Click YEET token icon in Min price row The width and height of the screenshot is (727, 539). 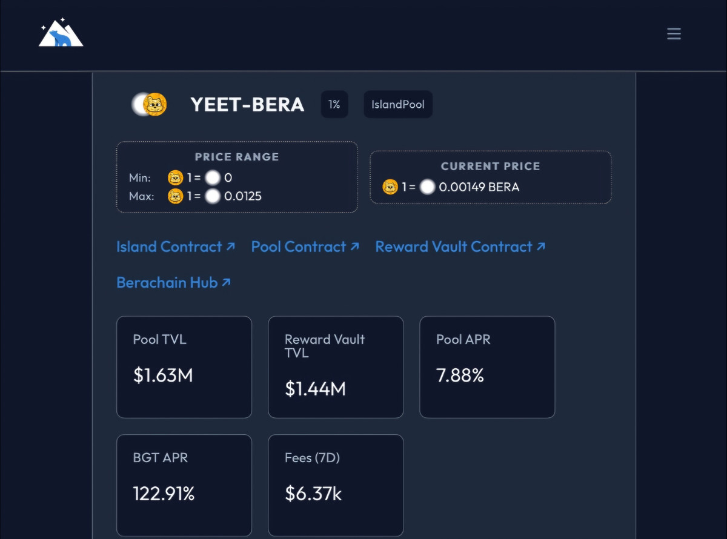tap(175, 178)
